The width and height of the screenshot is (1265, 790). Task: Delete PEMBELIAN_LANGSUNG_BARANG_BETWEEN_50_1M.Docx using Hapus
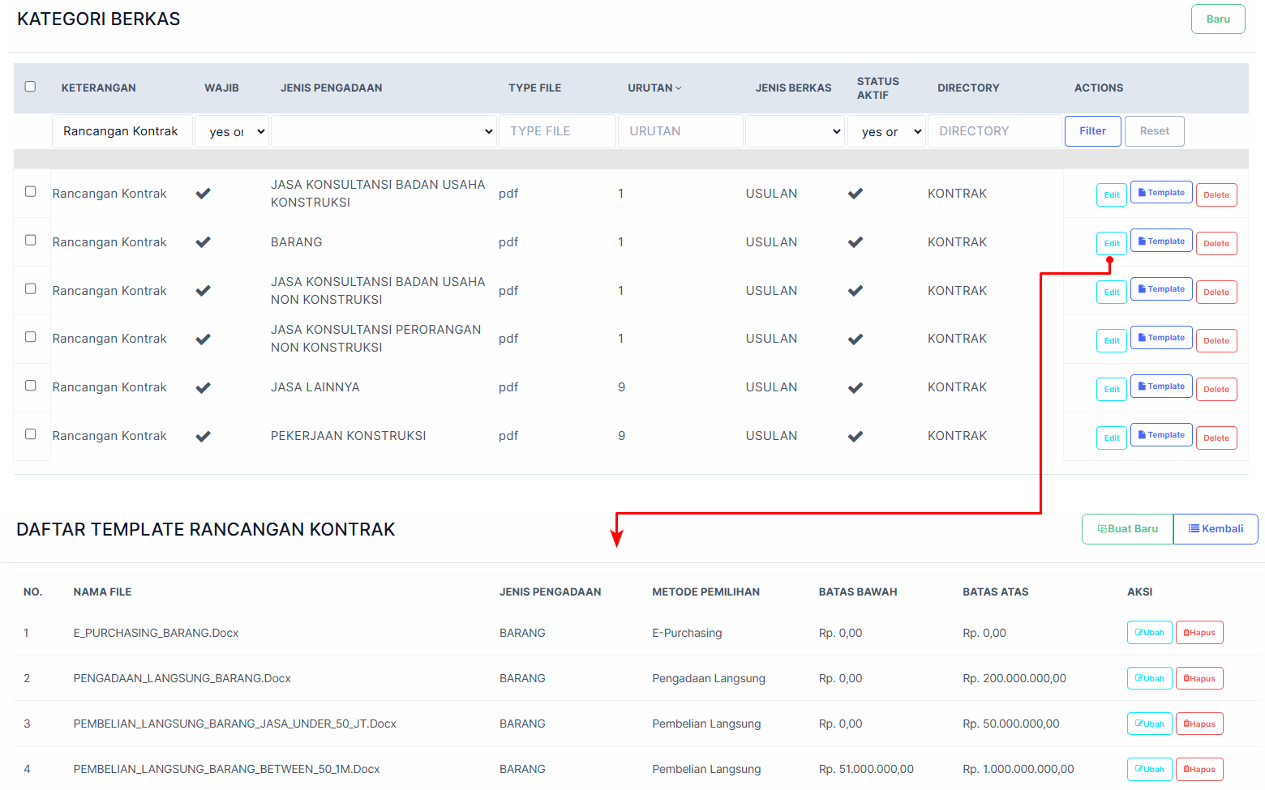tap(1199, 769)
